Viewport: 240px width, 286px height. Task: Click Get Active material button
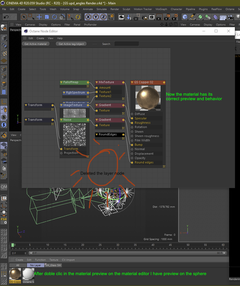point(36,44)
